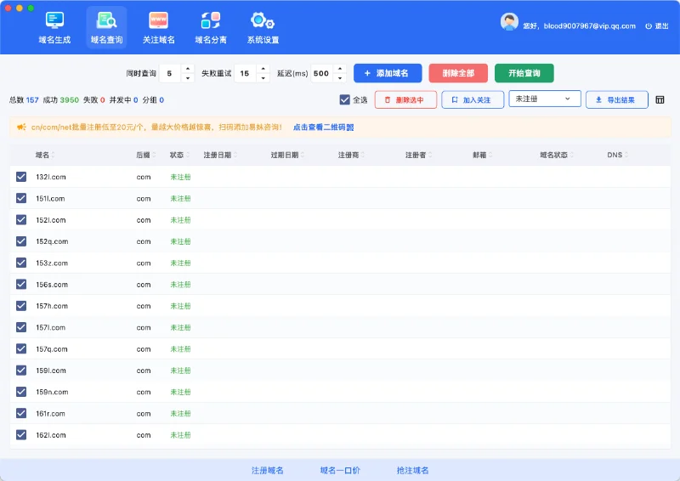The width and height of the screenshot is (680, 481).
Task: Uncheck the 159l.com row checkbox
Action: pos(21,371)
